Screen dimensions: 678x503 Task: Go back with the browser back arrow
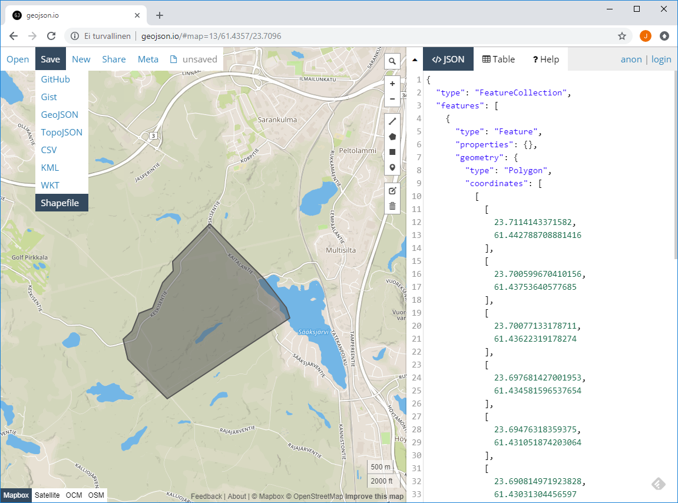pos(14,36)
